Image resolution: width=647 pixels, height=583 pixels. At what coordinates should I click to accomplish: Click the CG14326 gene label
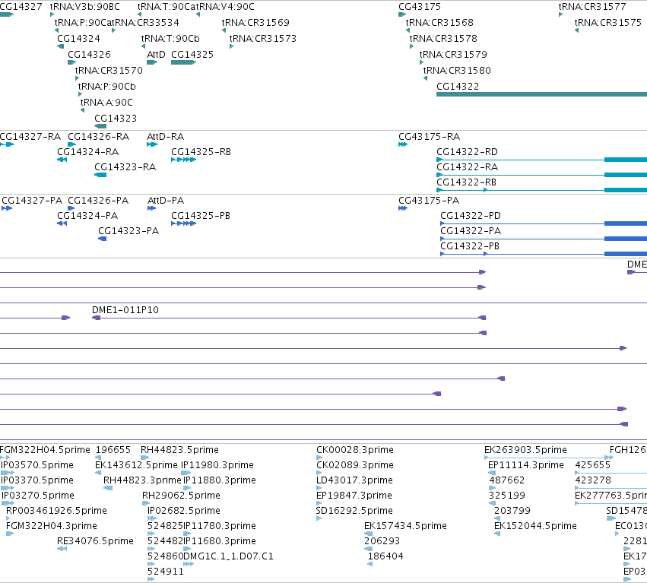click(x=89, y=55)
